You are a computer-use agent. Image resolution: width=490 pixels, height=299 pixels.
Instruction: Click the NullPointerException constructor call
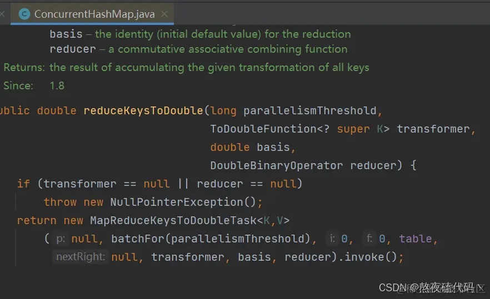point(183,202)
